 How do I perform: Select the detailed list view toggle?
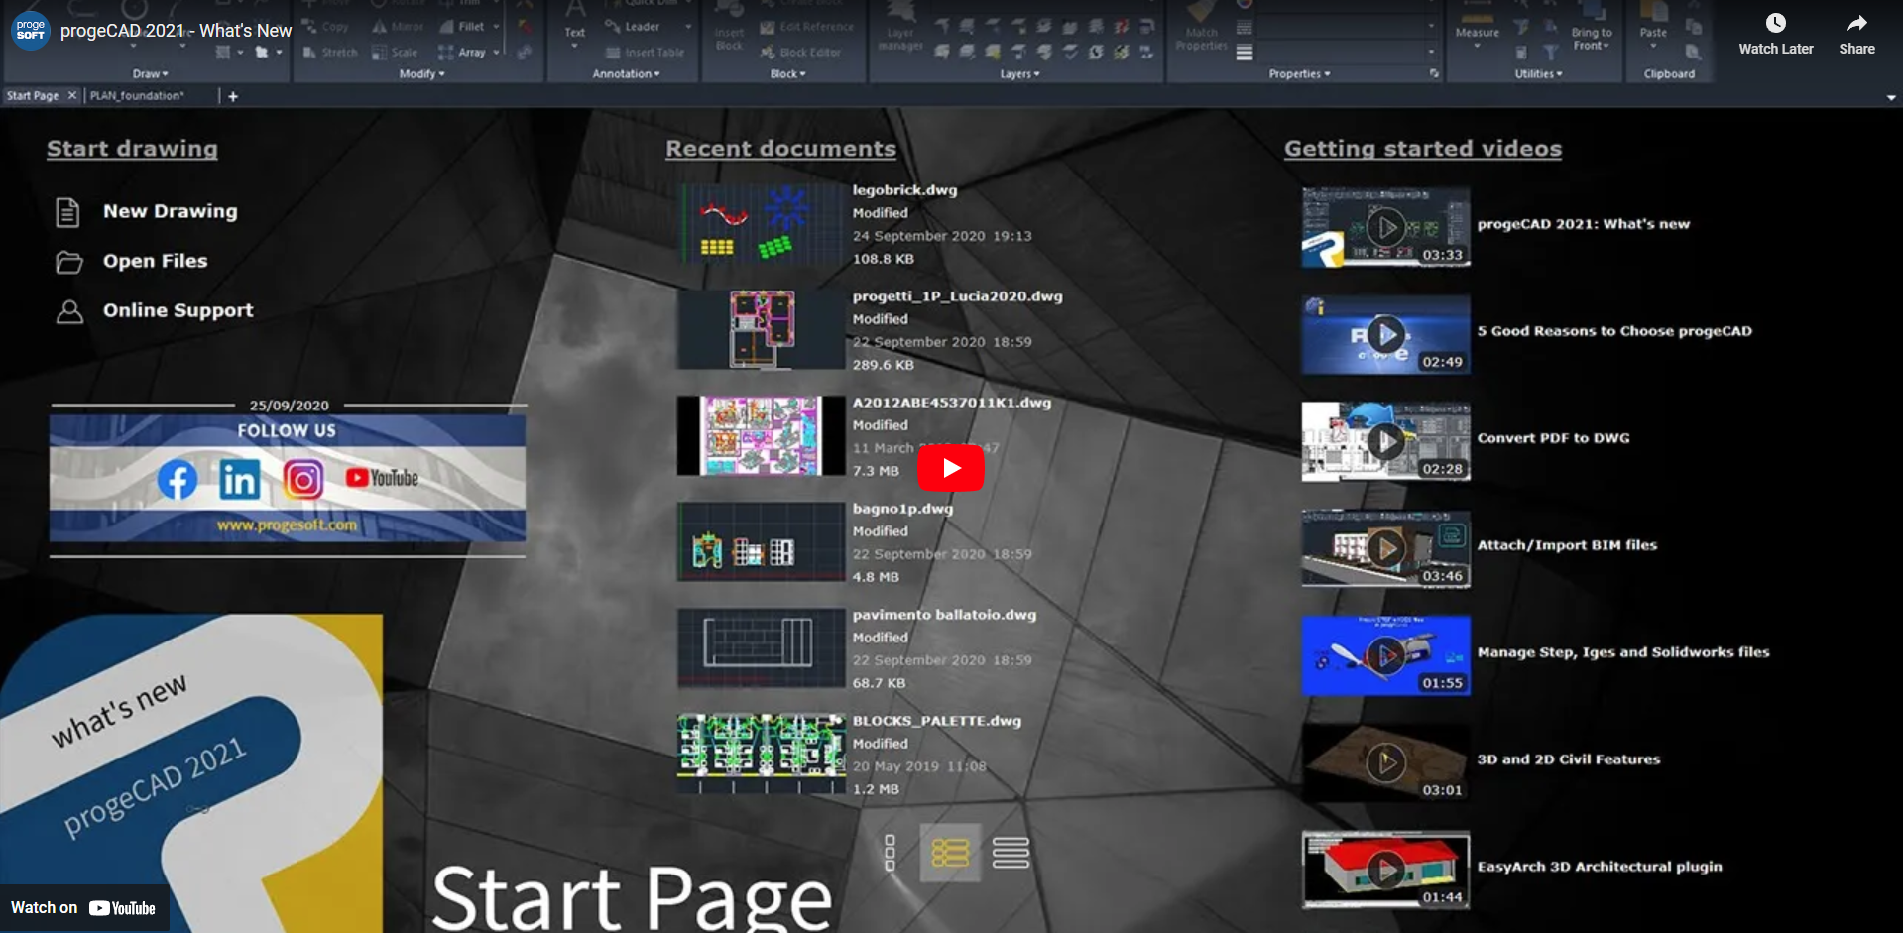click(950, 852)
